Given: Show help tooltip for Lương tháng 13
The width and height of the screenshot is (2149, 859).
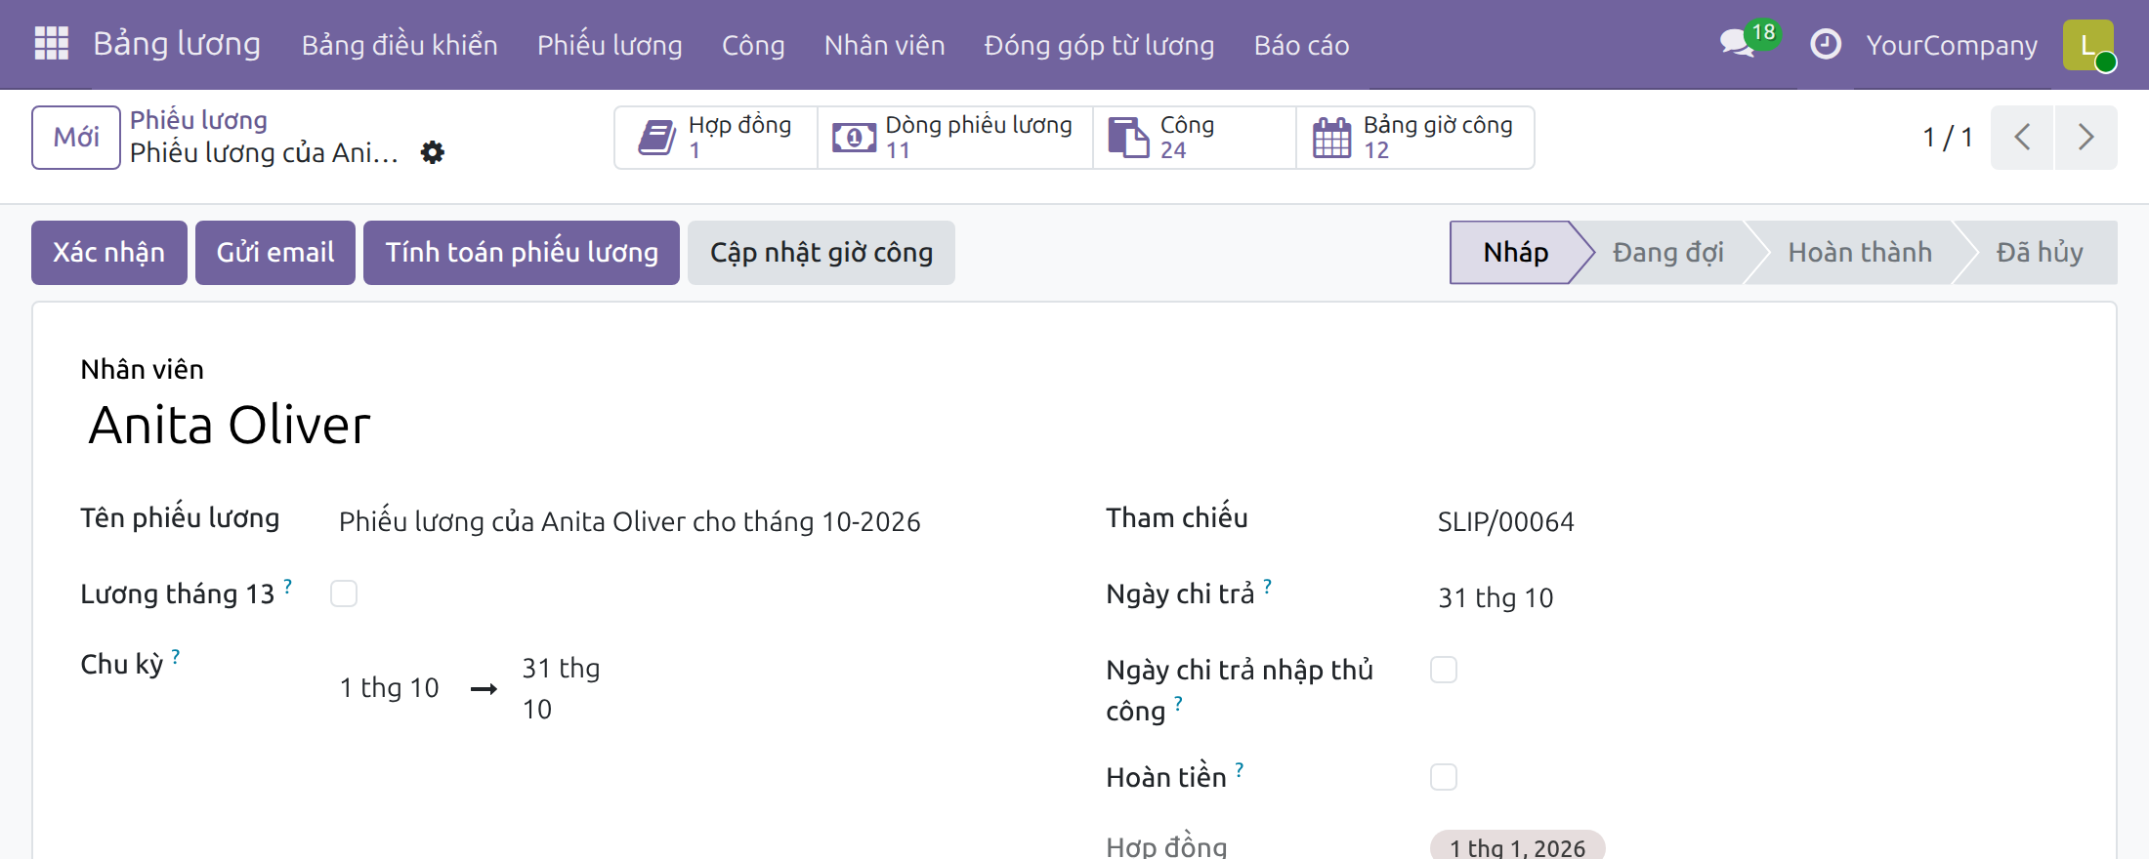Looking at the screenshot, I should pyautogui.click(x=288, y=586).
